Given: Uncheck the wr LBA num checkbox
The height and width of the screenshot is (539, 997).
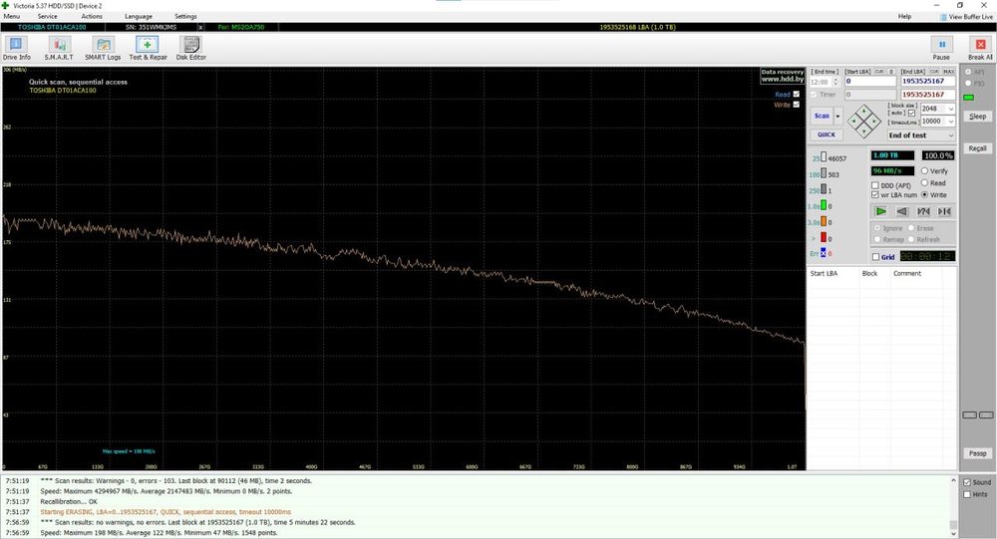Looking at the screenshot, I should pos(875,194).
